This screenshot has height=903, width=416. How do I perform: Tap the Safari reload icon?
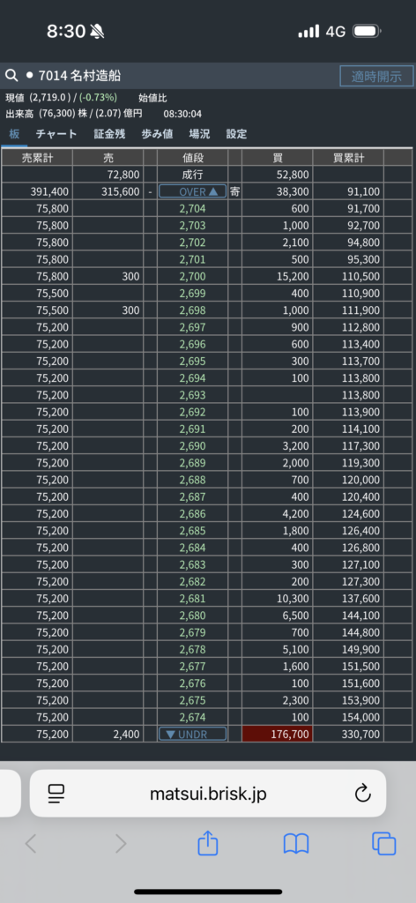[x=362, y=794]
